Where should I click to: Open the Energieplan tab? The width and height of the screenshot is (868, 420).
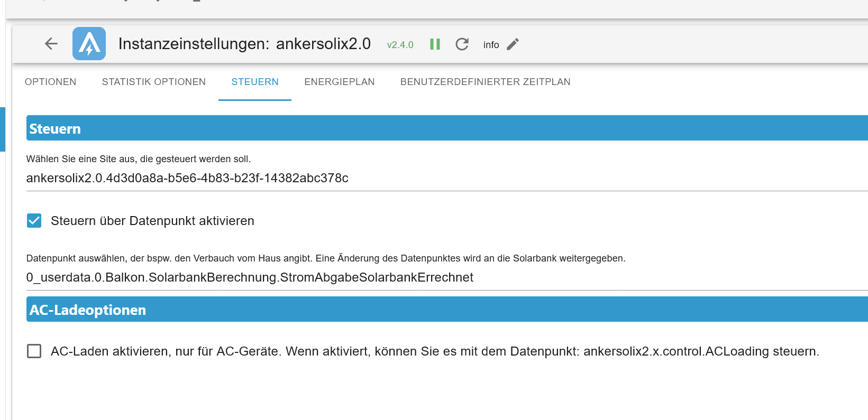(x=340, y=82)
